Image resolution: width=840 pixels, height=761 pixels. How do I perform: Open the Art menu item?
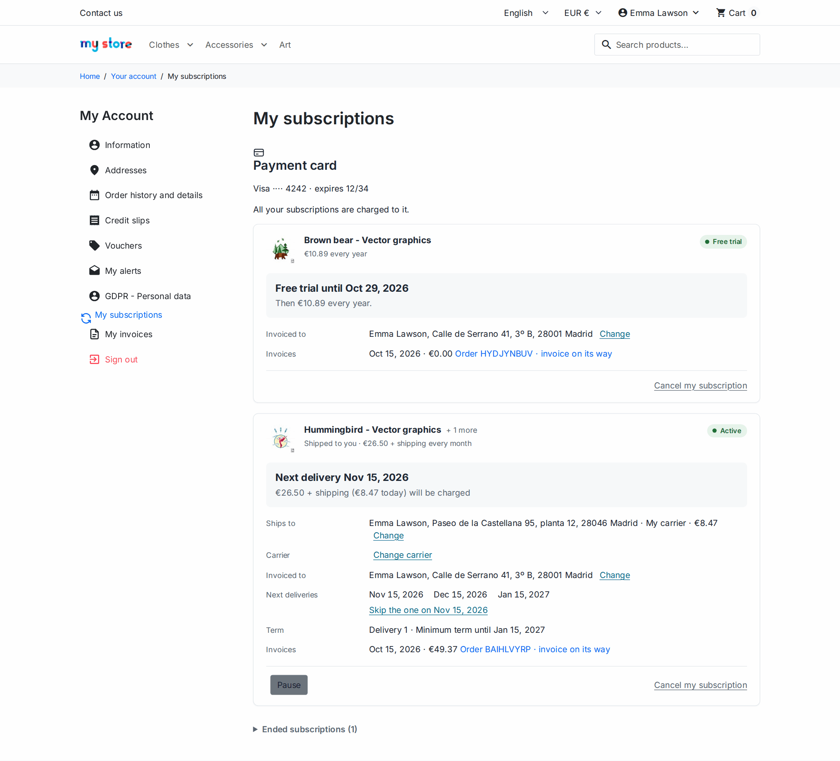pos(285,45)
